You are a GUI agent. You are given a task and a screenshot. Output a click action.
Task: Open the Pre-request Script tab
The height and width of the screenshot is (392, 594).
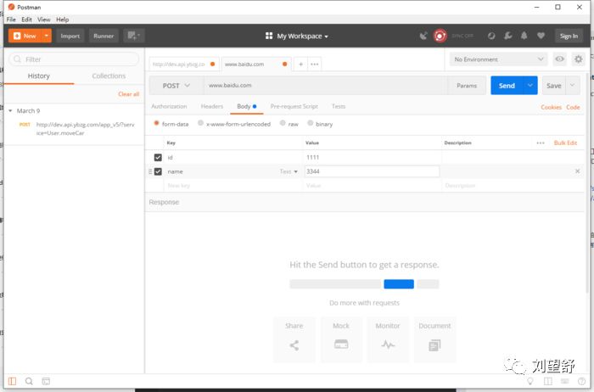pos(294,106)
